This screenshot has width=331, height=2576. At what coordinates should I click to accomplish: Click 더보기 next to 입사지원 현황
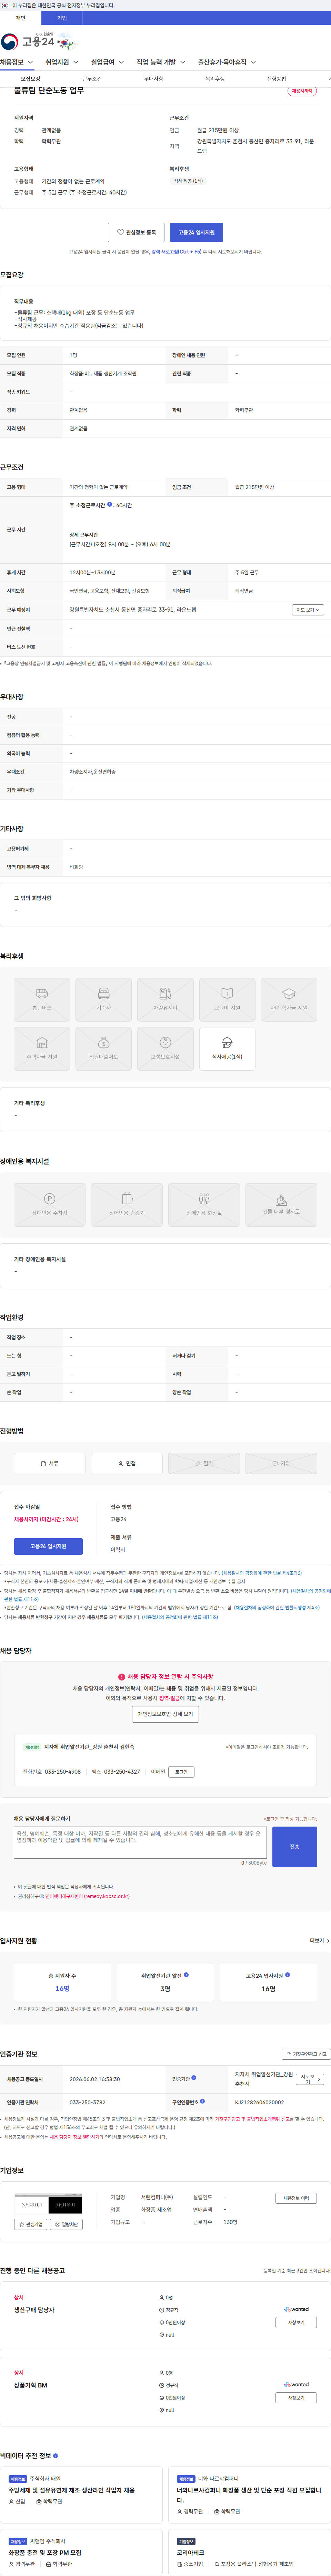tap(319, 1941)
